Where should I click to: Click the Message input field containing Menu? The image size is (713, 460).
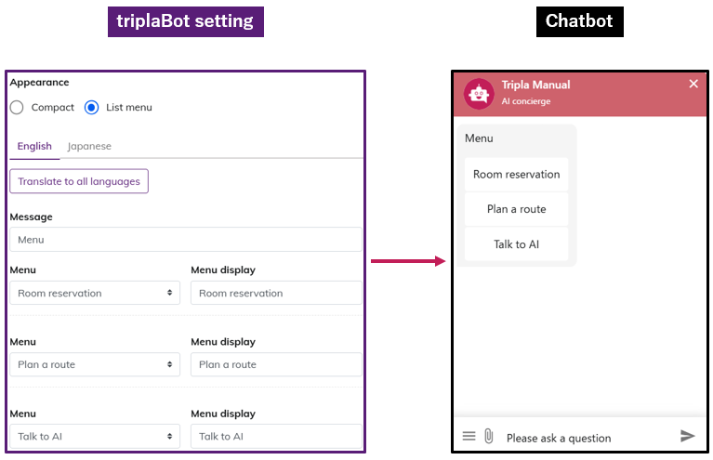pyautogui.click(x=186, y=240)
